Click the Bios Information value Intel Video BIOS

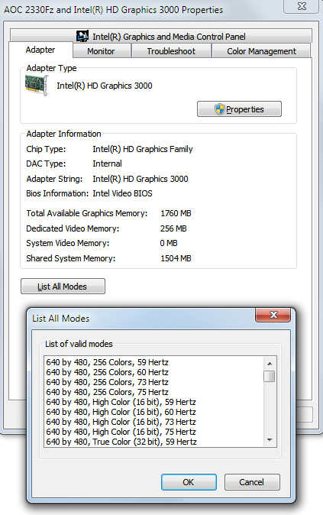point(122,193)
